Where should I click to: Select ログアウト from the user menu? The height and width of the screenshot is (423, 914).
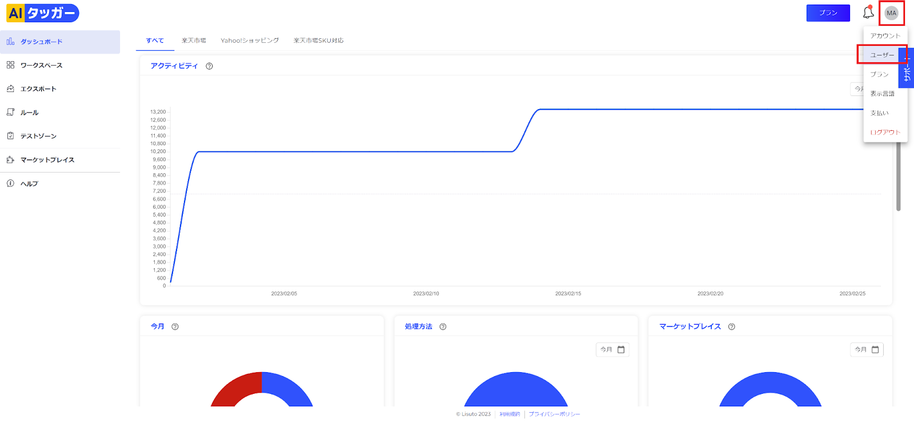pos(885,132)
